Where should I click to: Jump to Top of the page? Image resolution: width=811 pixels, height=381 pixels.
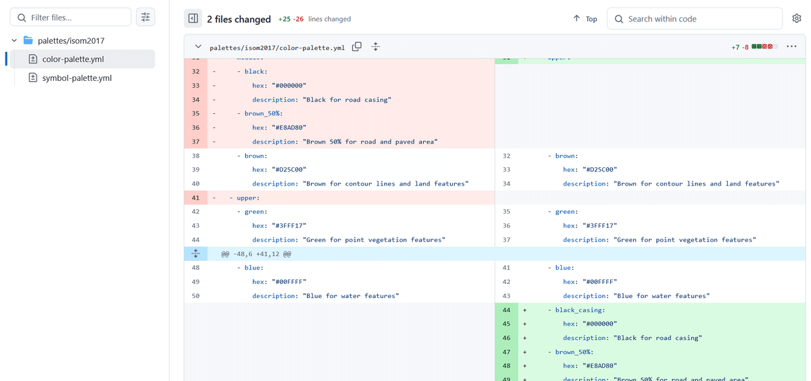coord(585,19)
